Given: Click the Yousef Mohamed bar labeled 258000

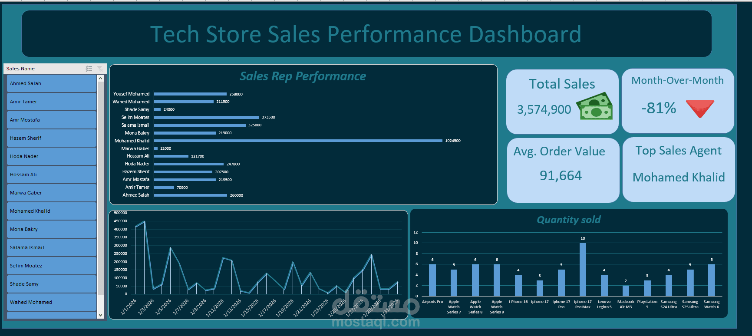Looking at the screenshot, I should tap(190, 94).
